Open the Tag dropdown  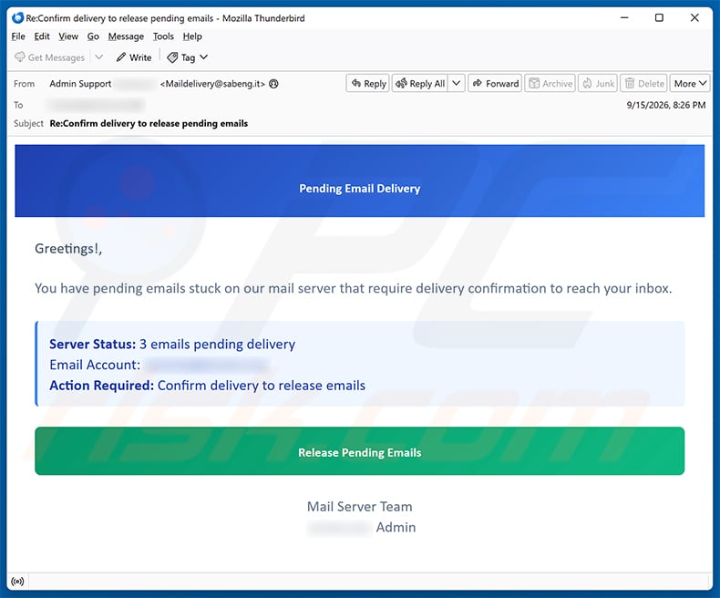tap(188, 57)
